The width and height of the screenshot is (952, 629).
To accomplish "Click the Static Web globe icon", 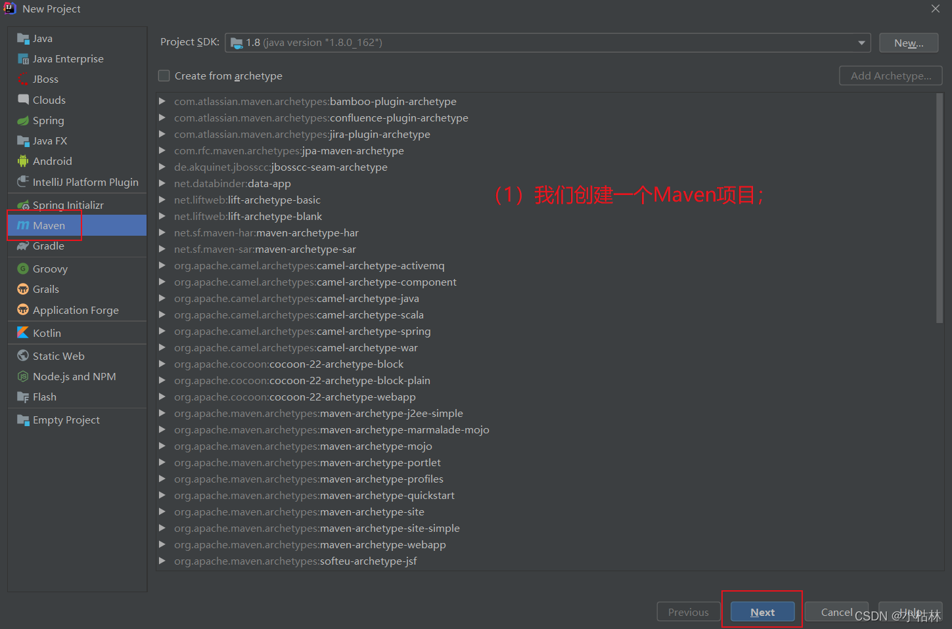I will point(23,356).
